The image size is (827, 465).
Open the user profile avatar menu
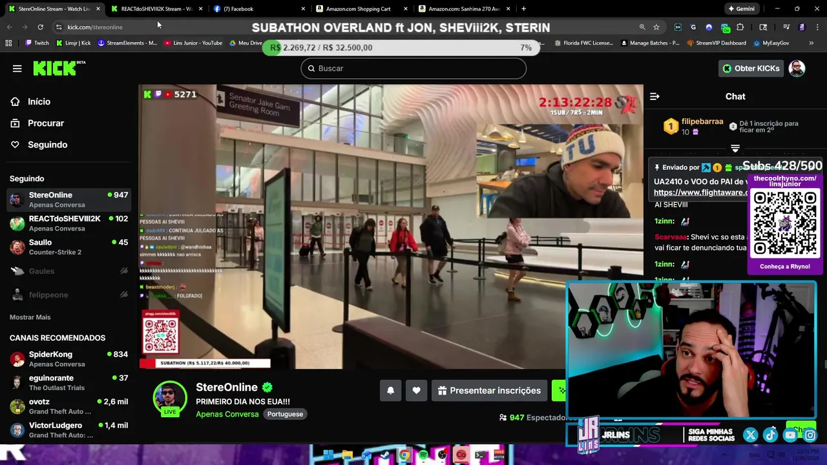point(797,68)
